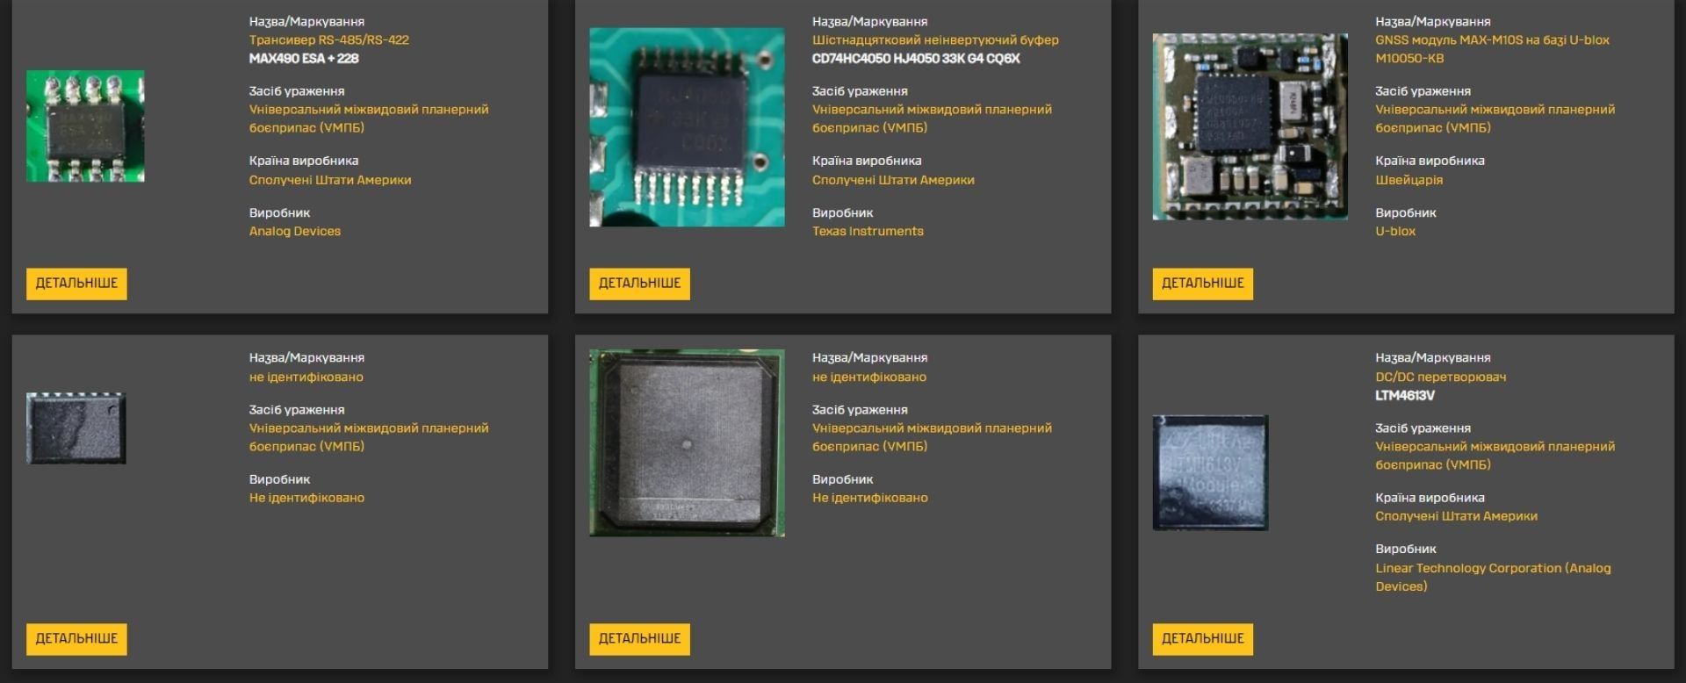The image size is (1686, 683).
Task: Click ДЕТАЛЬНІШЕ under the large unidentified square chip
Action: pyautogui.click(x=639, y=639)
